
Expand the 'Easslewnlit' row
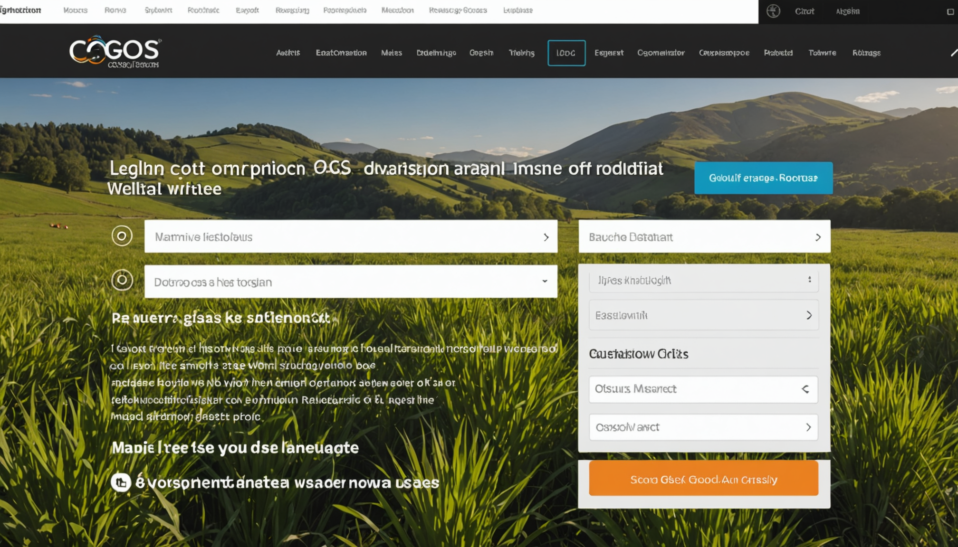click(x=703, y=315)
